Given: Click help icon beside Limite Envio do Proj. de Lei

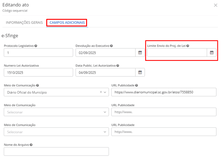Looking at the screenshot, I should (188, 46).
